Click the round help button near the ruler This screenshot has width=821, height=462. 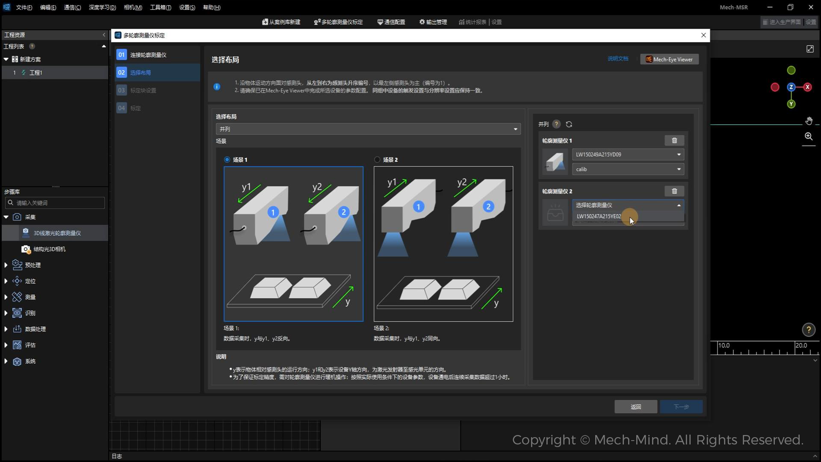[x=809, y=330]
